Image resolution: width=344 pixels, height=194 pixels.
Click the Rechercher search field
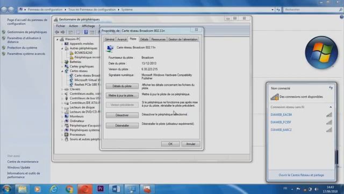(313, 10)
